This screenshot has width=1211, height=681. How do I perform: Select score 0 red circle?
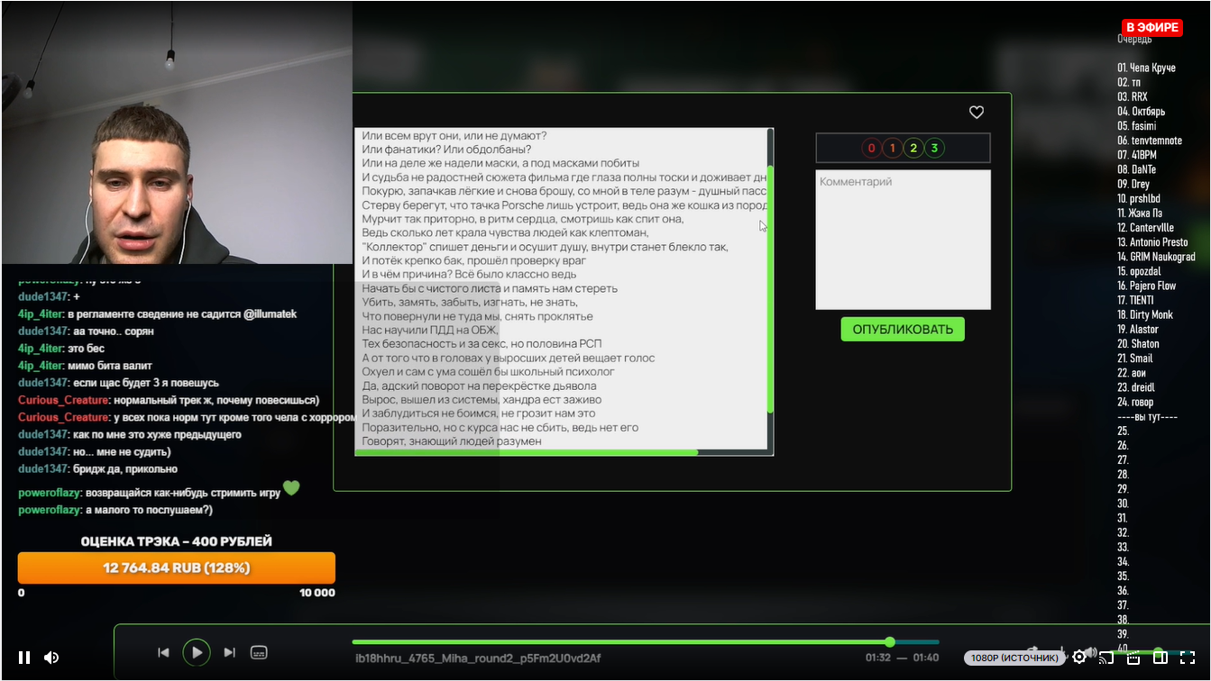(x=871, y=148)
